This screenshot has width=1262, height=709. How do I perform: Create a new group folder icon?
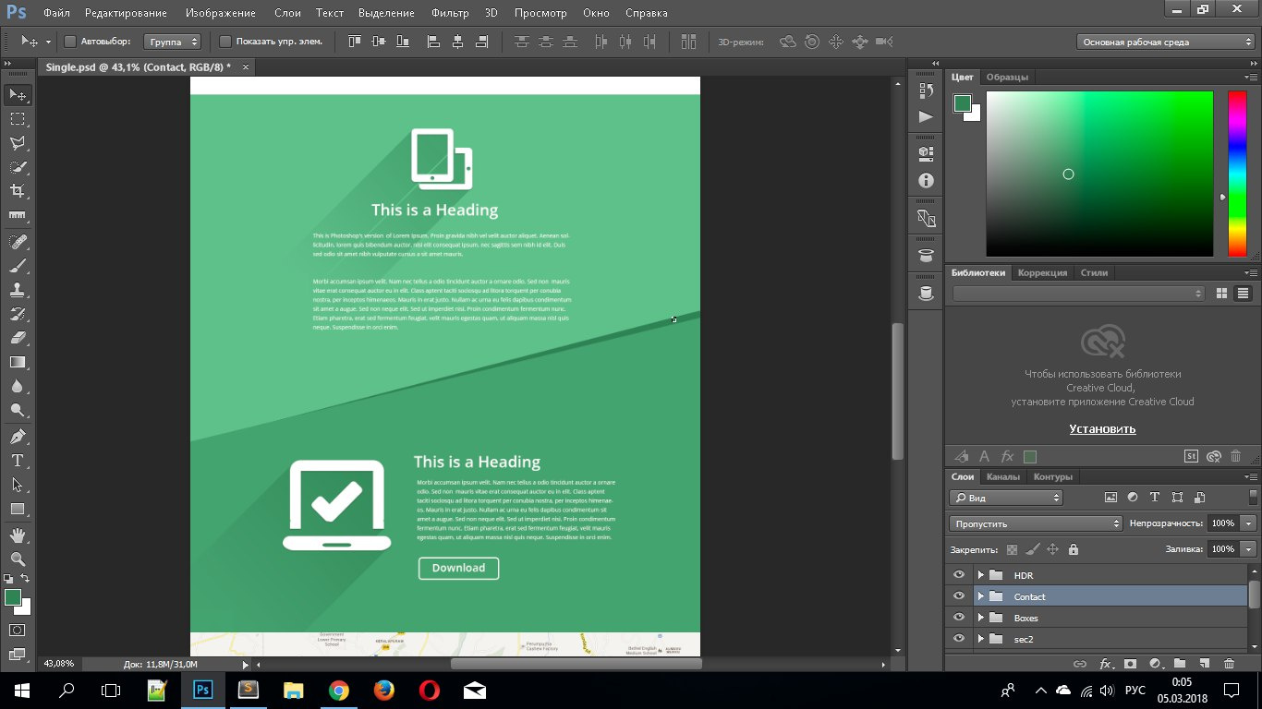tap(1180, 664)
